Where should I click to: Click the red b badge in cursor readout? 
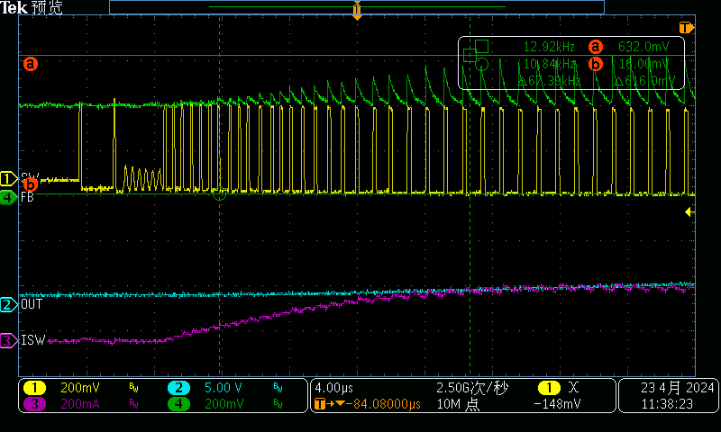(x=595, y=64)
